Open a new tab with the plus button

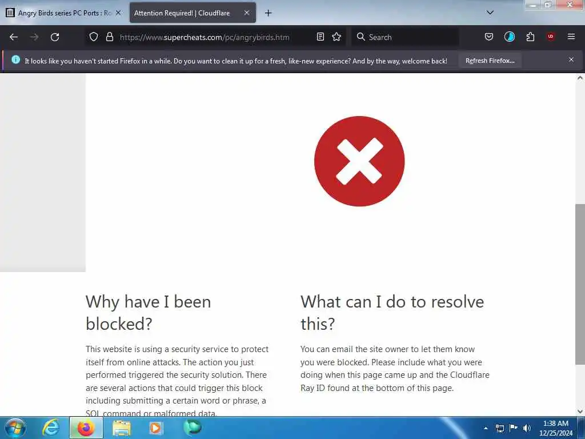(x=269, y=13)
